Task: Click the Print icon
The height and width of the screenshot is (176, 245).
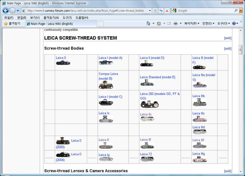Action: tap(175, 23)
